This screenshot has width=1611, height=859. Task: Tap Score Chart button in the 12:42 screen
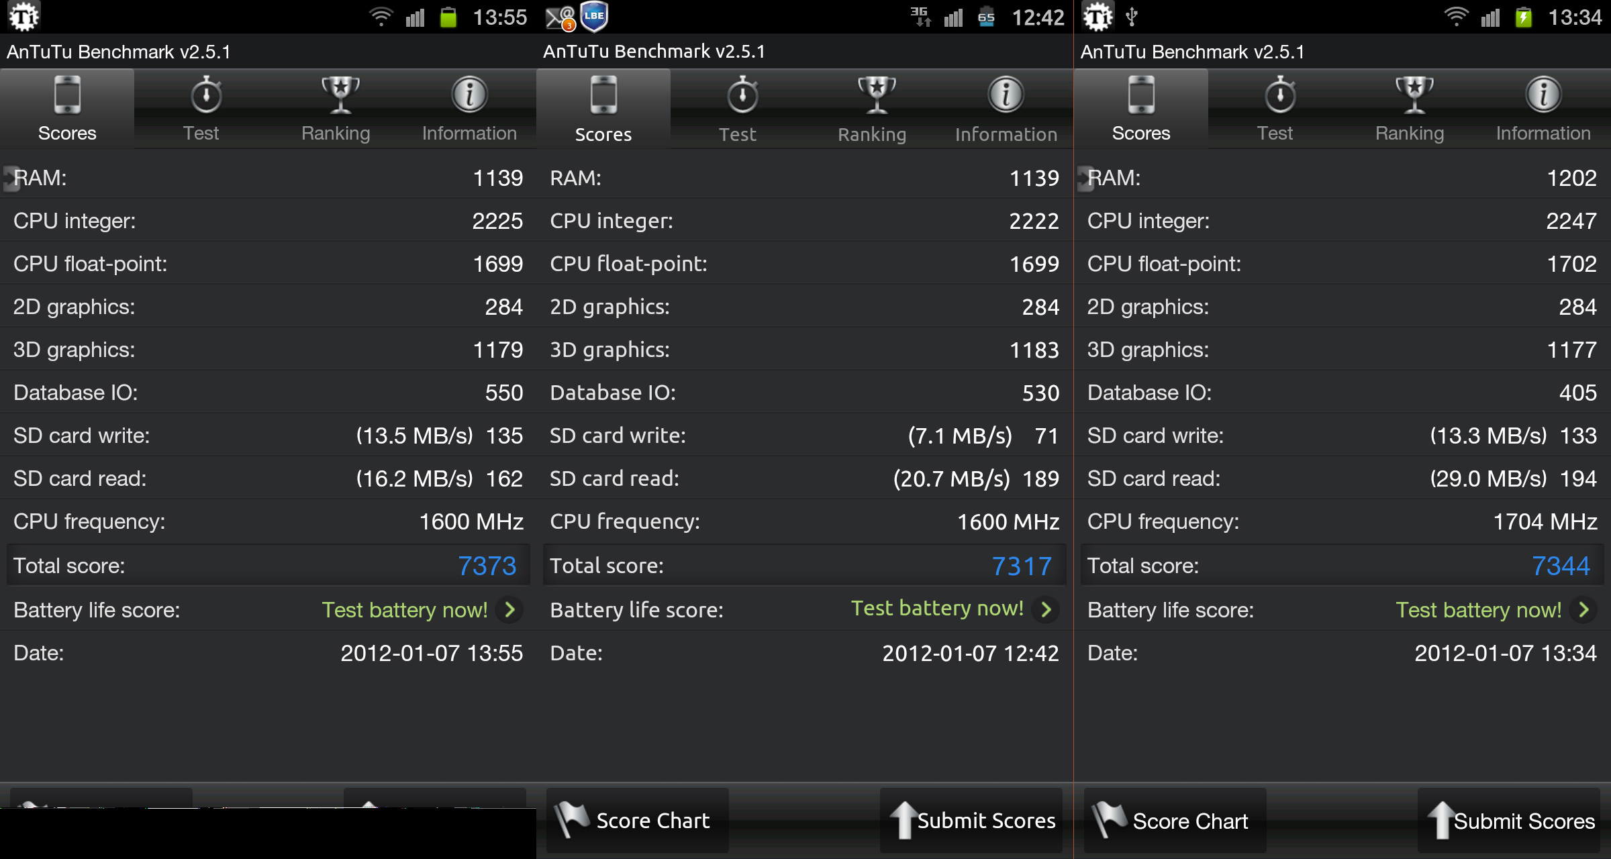(637, 820)
